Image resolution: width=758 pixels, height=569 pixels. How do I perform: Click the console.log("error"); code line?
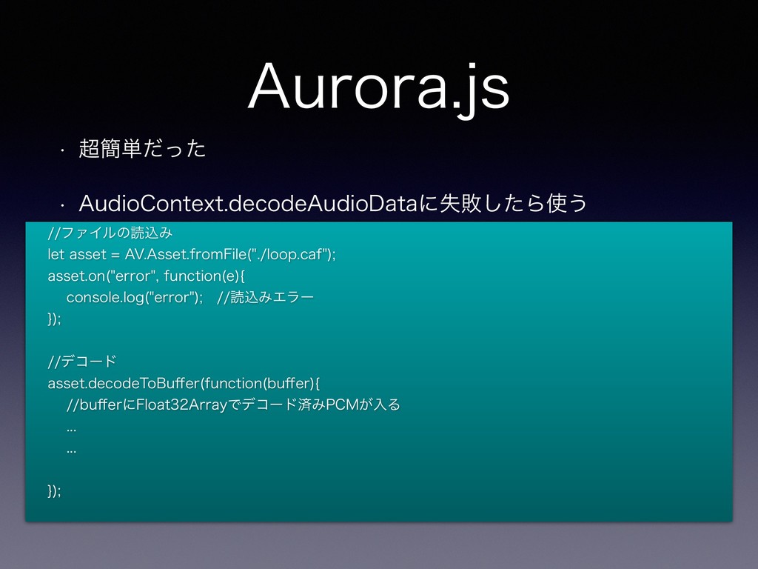190,297
